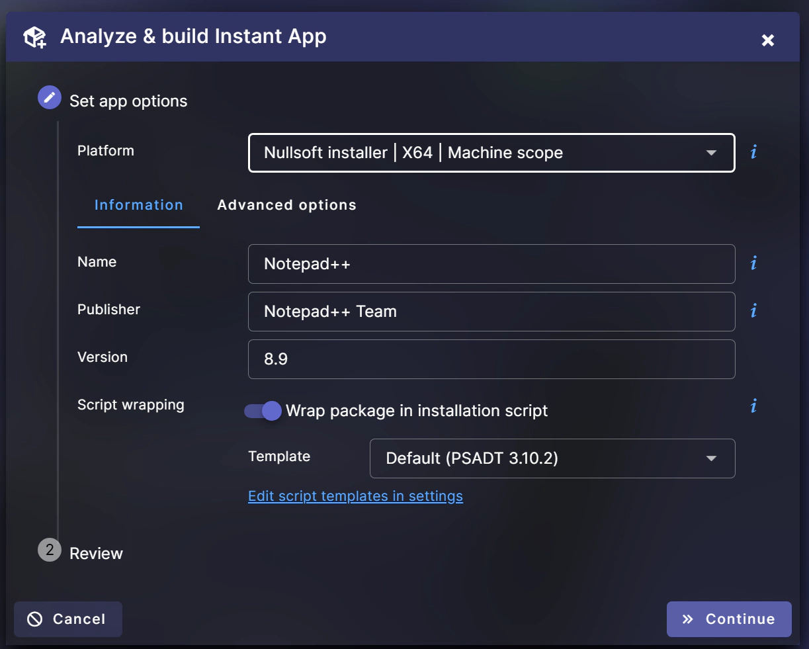Switch to the Information tab
809x649 pixels.
coord(138,205)
